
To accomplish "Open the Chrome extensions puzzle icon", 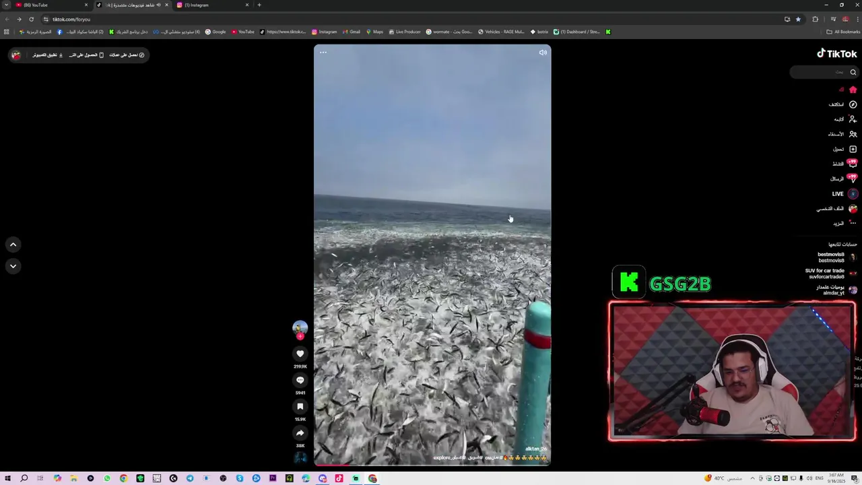I will pos(815,19).
